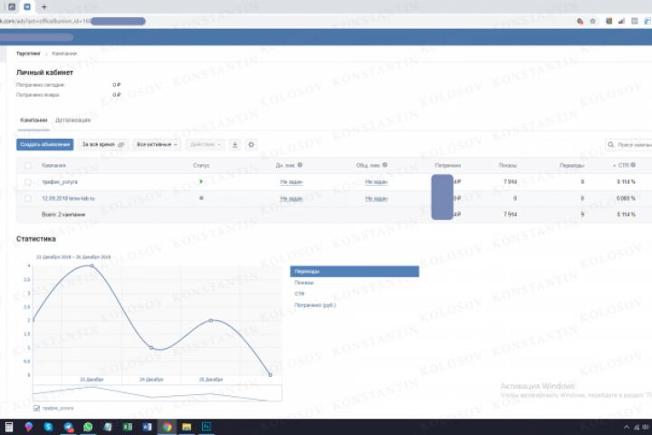This screenshot has height=435, width=652.
Task: Open Photoshop from the taskbar
Action: coord(206,427)
